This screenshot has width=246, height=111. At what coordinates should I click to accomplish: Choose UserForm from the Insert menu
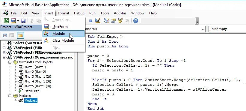click(64, 27)
